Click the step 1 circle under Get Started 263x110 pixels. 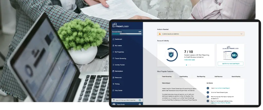point(208,92)
